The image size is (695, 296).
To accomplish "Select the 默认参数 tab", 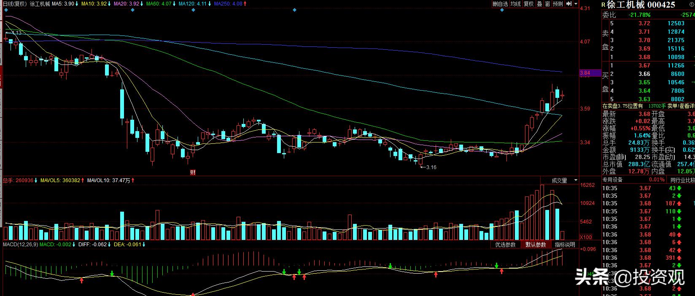I will [x=535, y=245].
